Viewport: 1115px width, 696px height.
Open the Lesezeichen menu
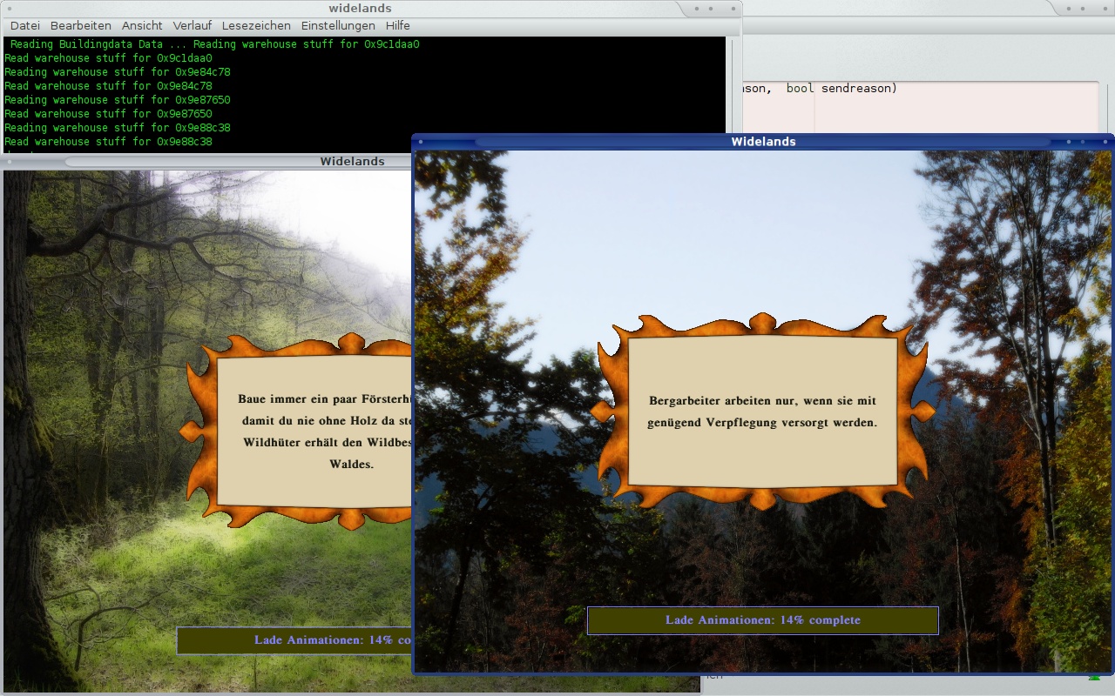tap(256, 26)
